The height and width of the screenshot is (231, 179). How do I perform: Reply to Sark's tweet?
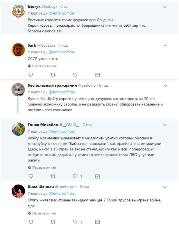pos(31,75)
